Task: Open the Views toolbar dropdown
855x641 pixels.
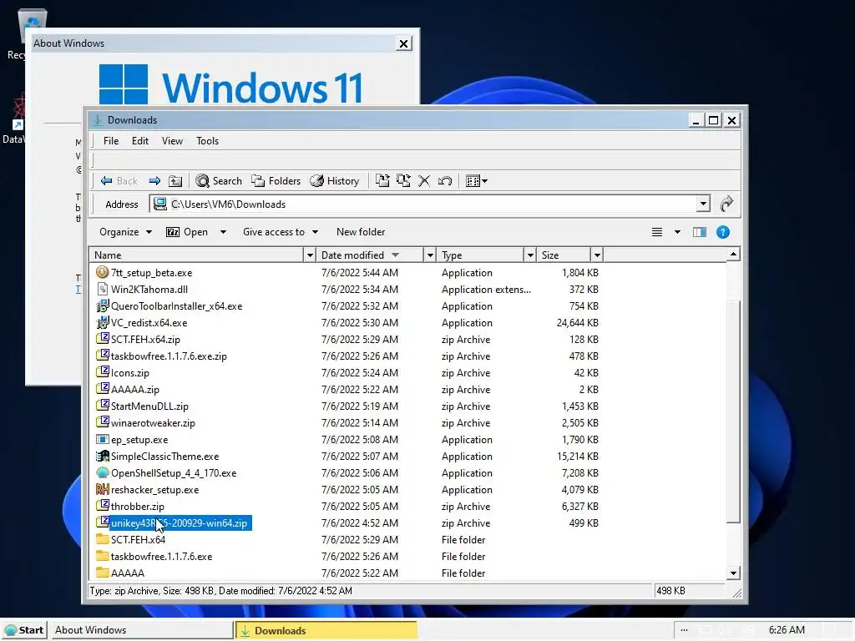Action: pyautogui.click(x=477, y=181)
